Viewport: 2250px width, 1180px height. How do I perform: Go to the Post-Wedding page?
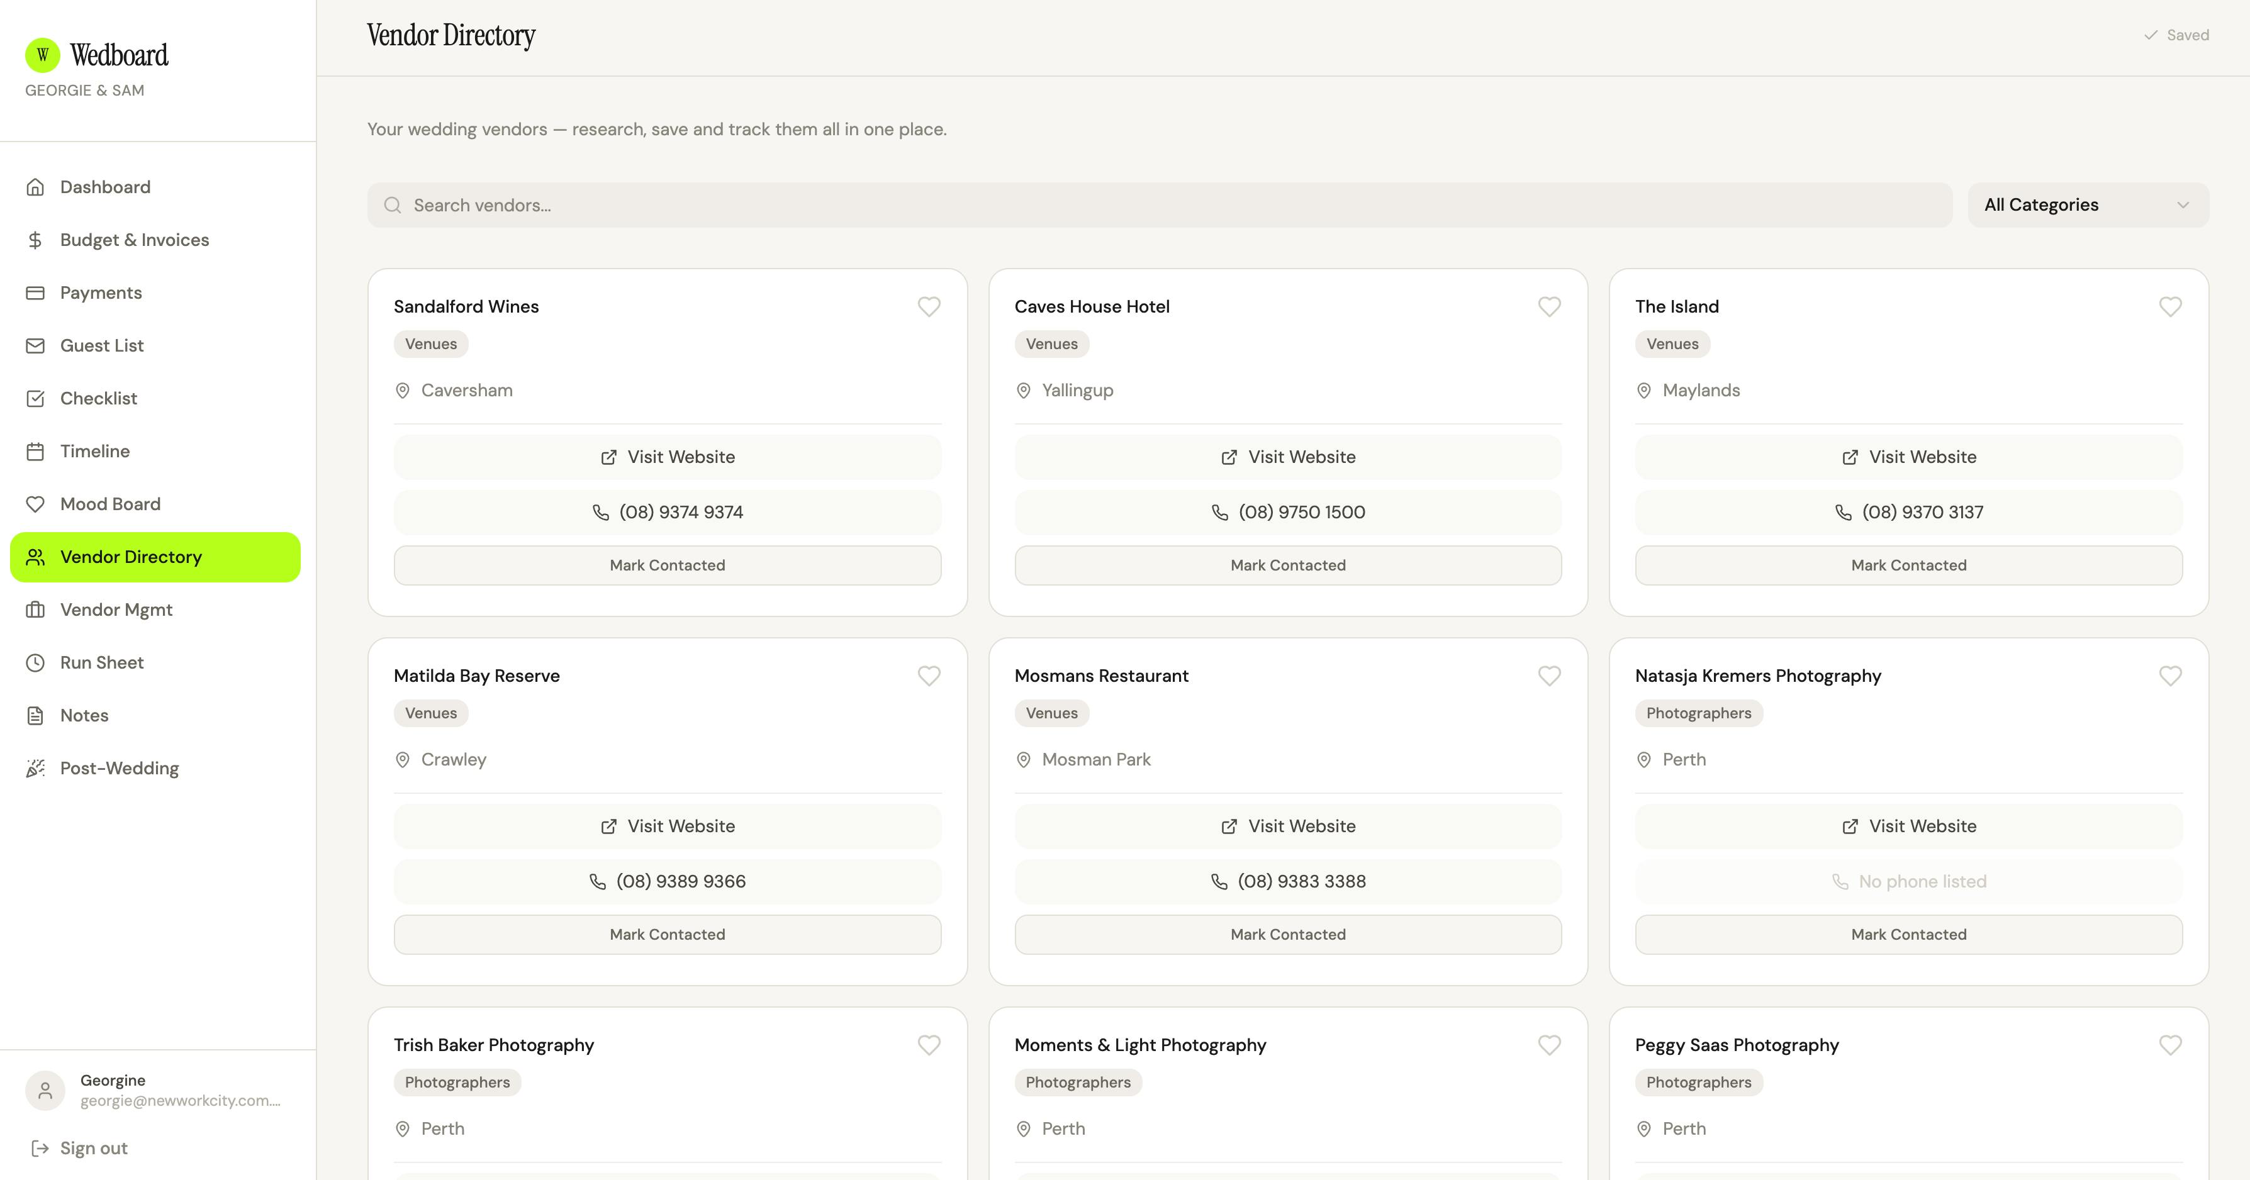[x=155, y=769]
